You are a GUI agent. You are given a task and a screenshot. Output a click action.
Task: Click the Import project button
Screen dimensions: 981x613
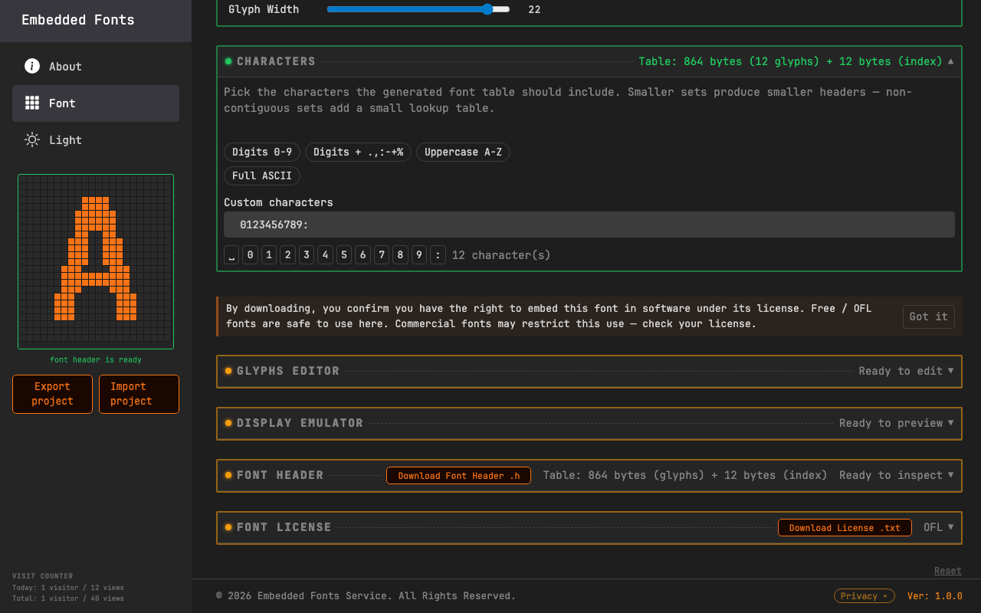click(x=139, y=394)
